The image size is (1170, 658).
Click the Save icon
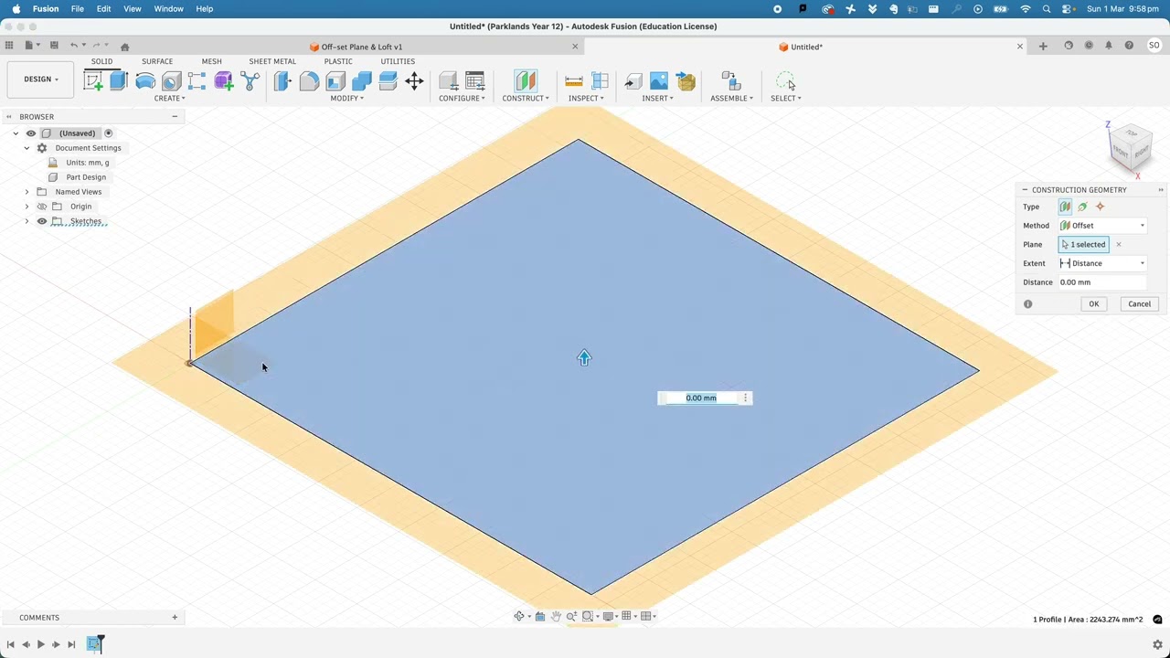(54, 45)
